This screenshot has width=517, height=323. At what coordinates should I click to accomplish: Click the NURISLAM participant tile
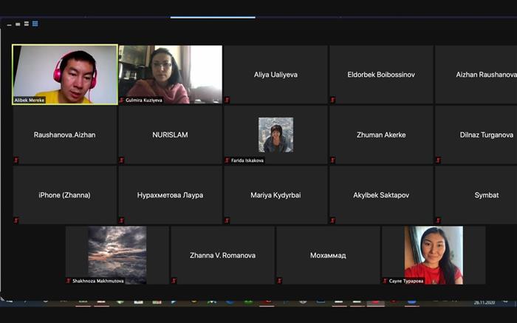tap(170, 135)
